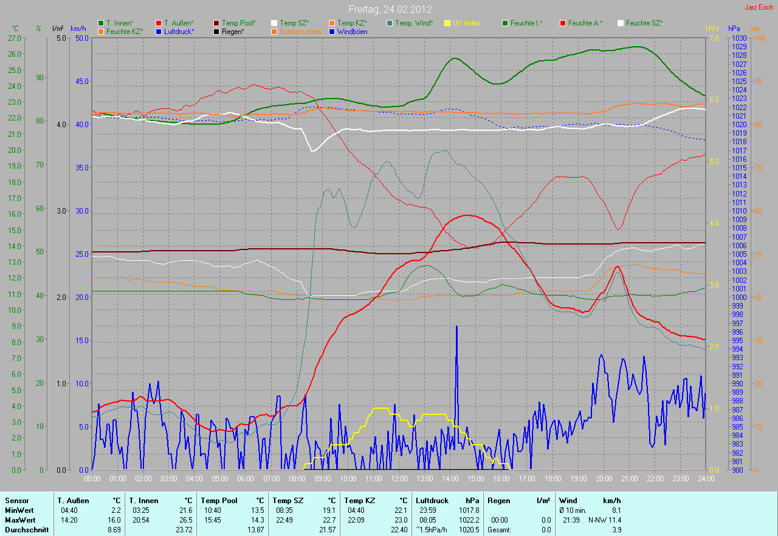Click the green T. Innen legend square
Image resolution: width=778 pixels, height=536 pixels.
point(101,23)
